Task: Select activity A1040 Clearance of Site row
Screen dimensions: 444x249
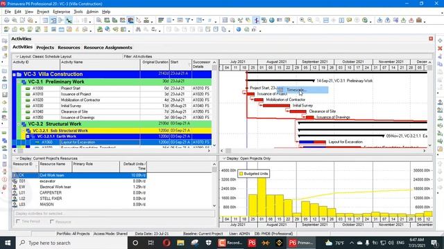Action: tap(112, 112)
